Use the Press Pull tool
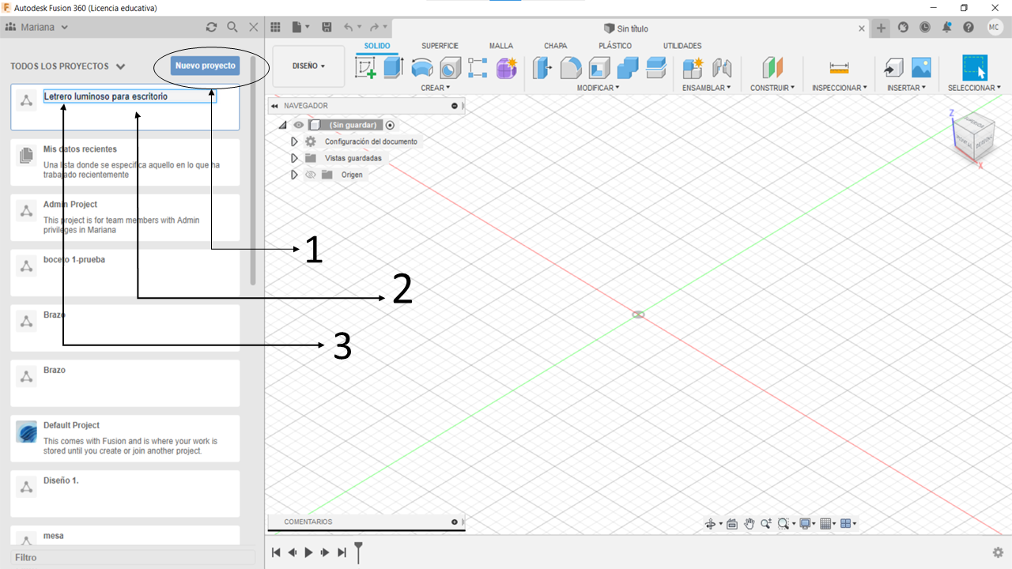This screenshot has height=569, width=1012. 542,68
